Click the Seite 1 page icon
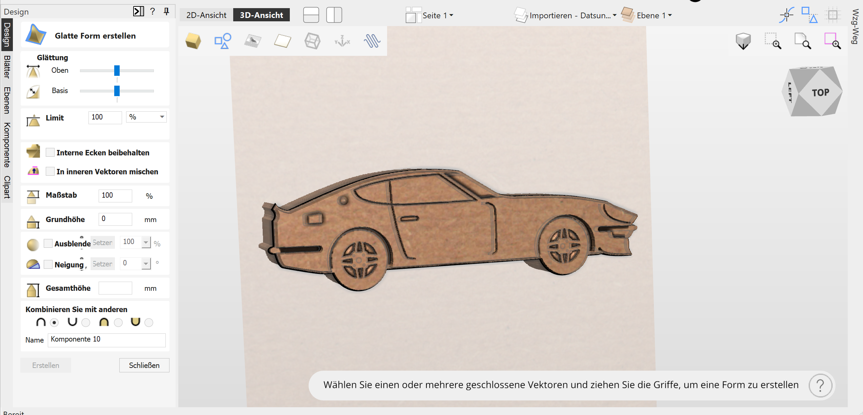863x415 pixels. [x=413, y=15]
